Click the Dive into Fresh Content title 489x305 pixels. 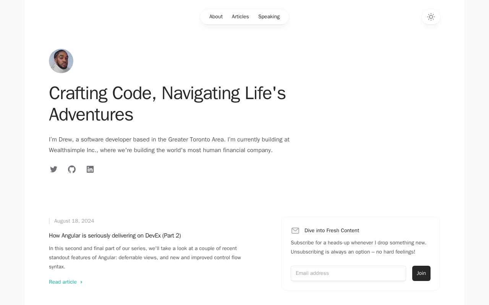click(x=332, y=231)
